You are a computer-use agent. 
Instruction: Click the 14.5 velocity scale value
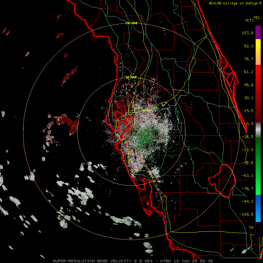(x=249, y=111)
